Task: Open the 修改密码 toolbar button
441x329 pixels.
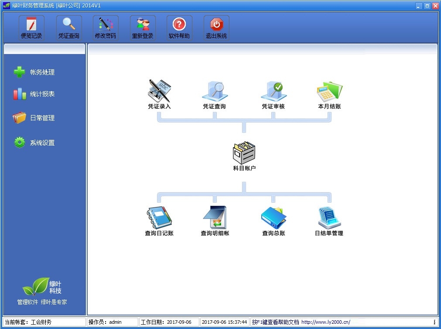Action: [106, 28]
